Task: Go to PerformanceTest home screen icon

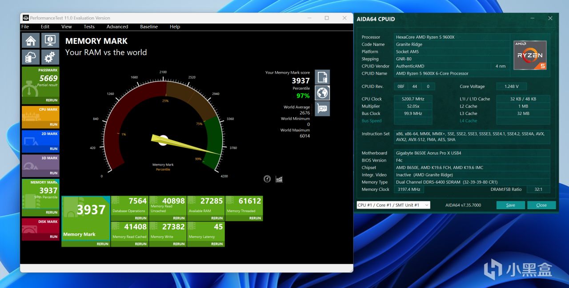Action: click(31, 40)
